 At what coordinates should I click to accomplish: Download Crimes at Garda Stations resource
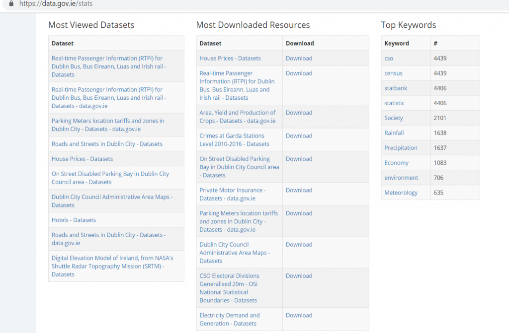pos(299,136)
